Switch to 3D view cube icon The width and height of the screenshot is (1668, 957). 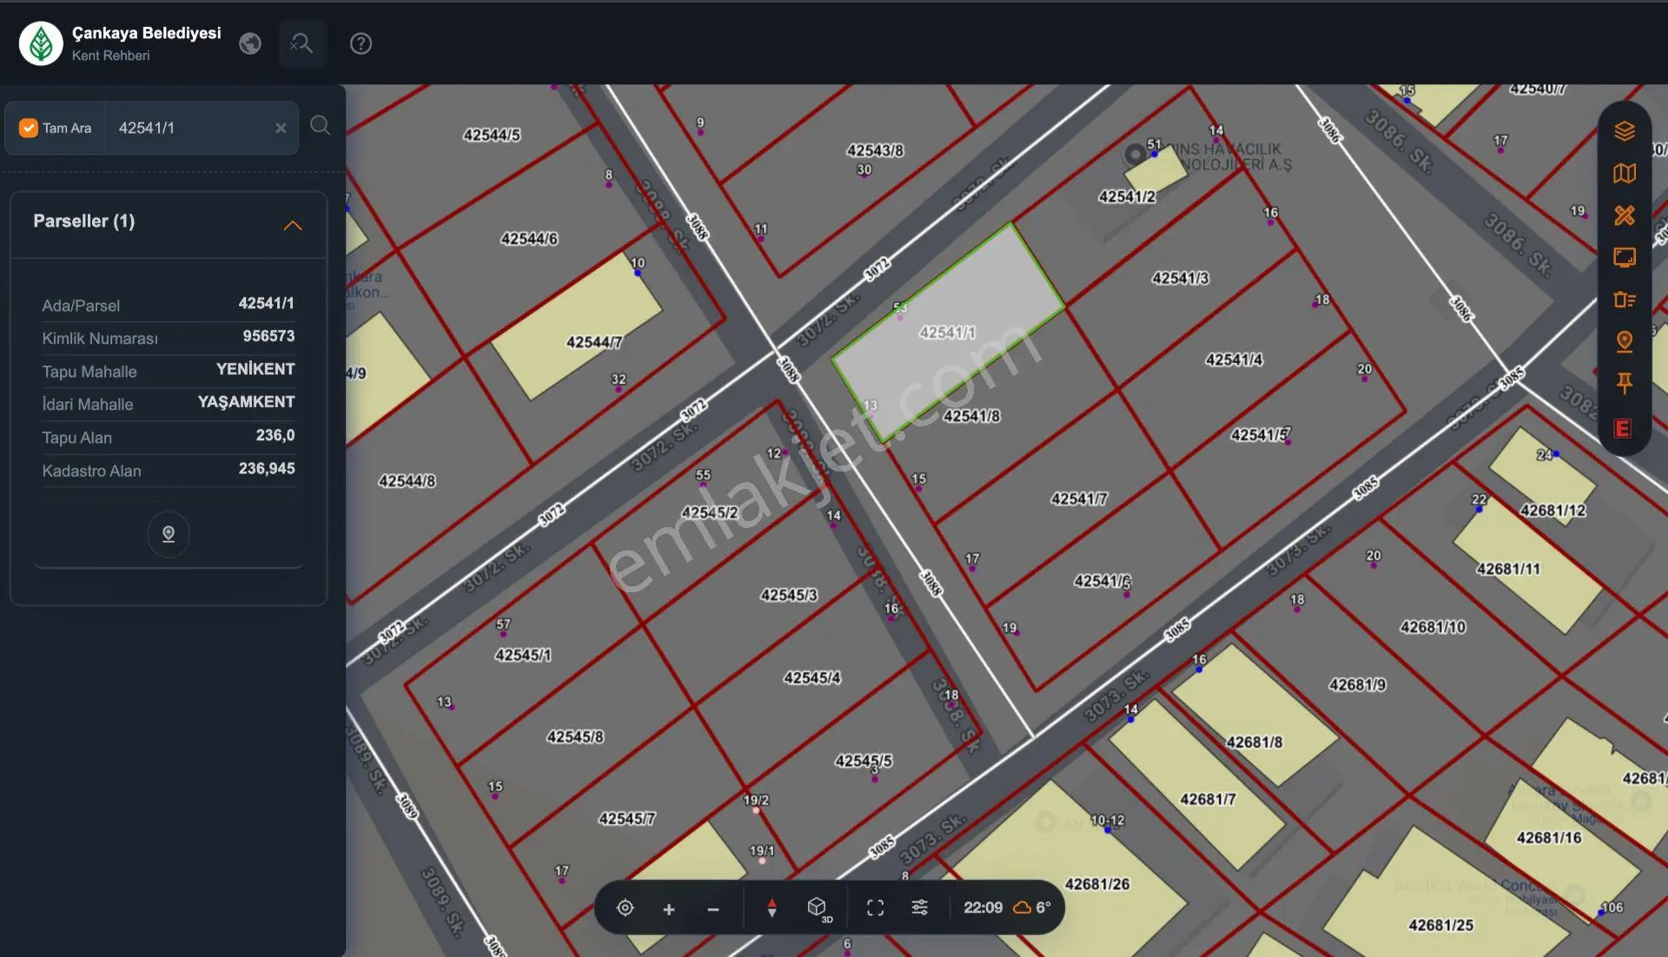coord(818,908)
